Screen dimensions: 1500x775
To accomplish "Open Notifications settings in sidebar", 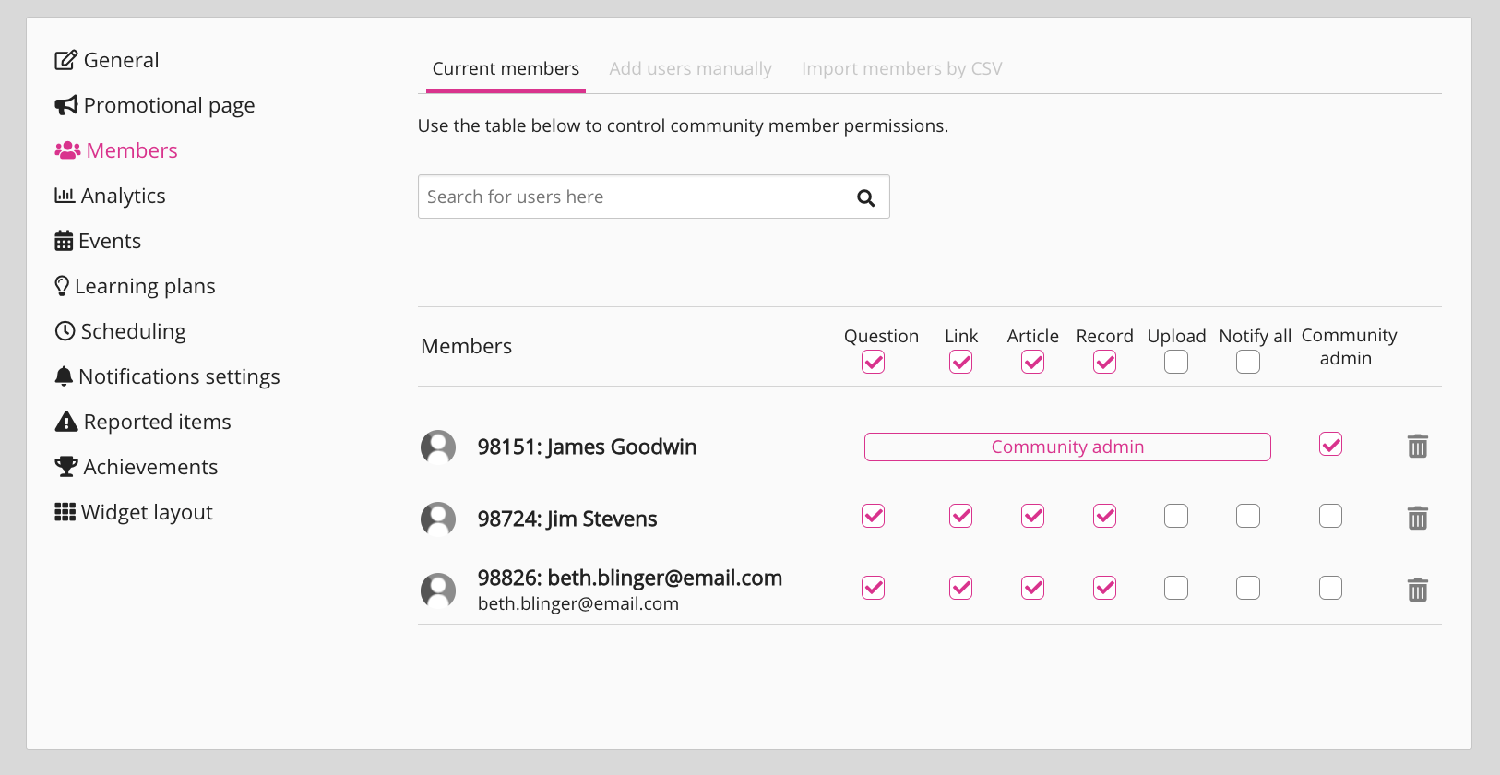I will coord(179,376).
